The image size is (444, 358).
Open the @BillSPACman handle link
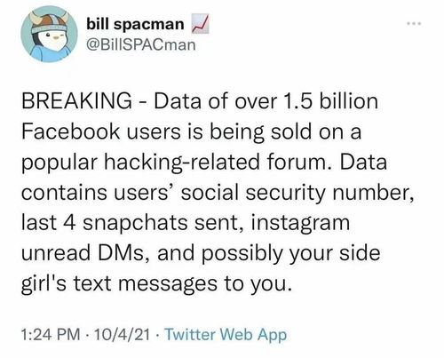tap(141, 44)
